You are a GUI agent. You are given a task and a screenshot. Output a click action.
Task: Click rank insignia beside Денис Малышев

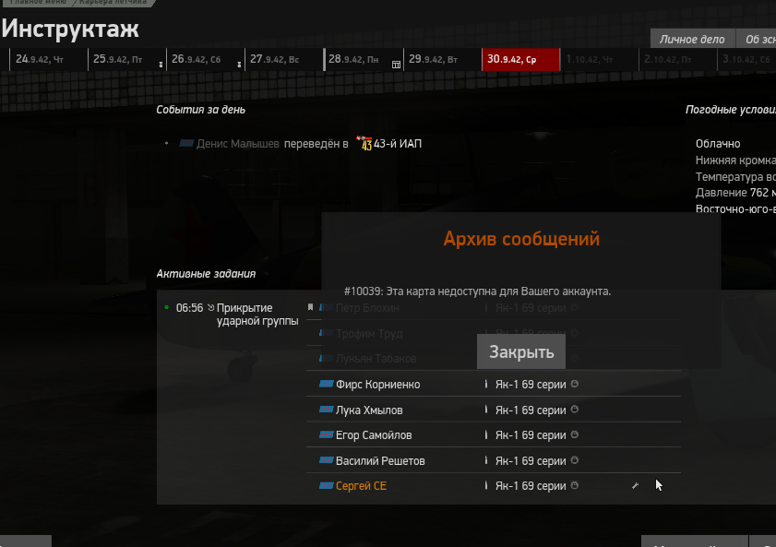pos(186,143)
